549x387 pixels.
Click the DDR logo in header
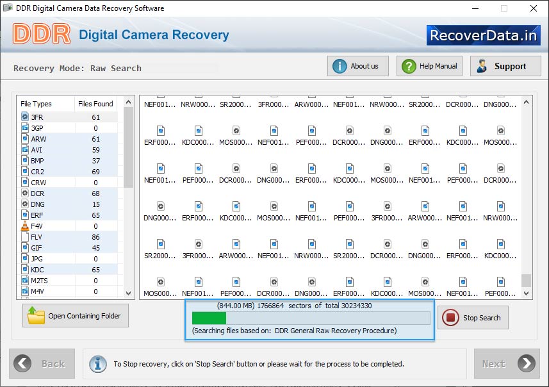tap(42, 34)
